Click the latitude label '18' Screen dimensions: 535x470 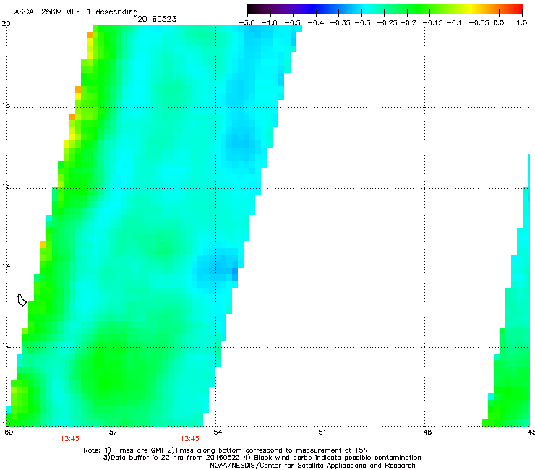[x=6, y=105]
